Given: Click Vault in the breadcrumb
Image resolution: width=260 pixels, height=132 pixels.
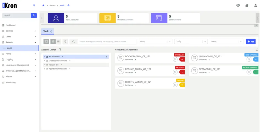Looking at the screenshot, I should [62, 5].
